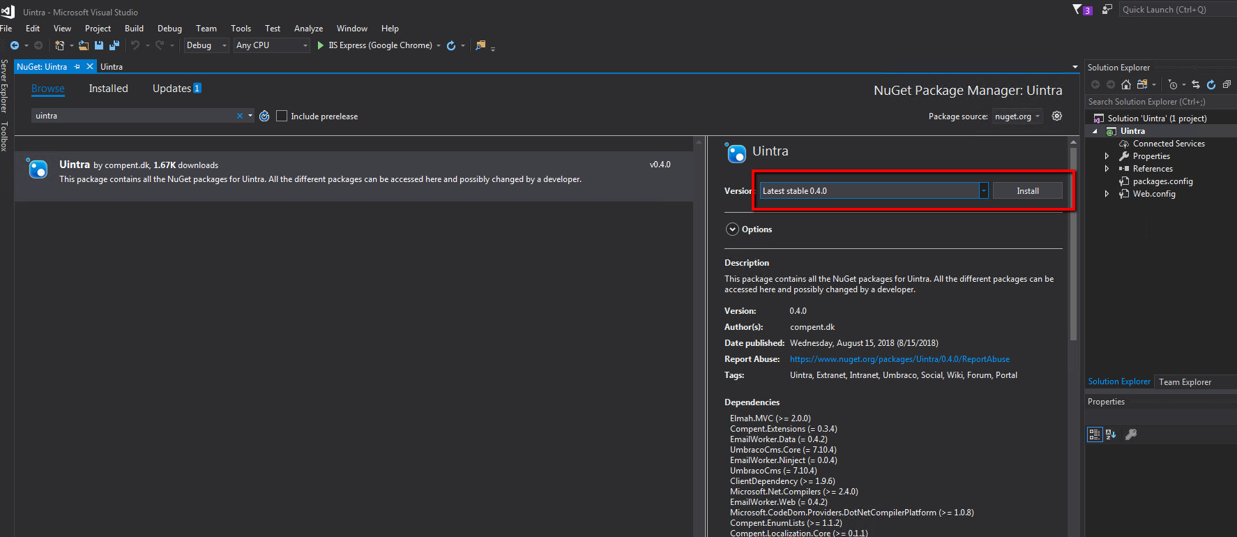This screenshot has height=537, width=1237.
Task: Close the NuGet: Uintra tab
Action: [x=89, y=67]
